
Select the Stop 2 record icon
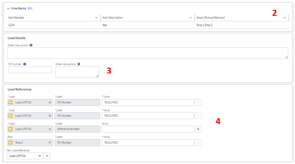[x=11, y=143]
